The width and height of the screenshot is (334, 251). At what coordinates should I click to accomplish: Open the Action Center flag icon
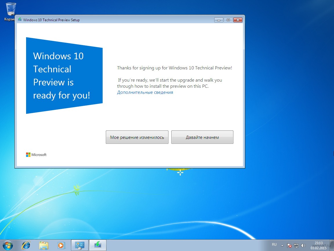pos(289,245)
